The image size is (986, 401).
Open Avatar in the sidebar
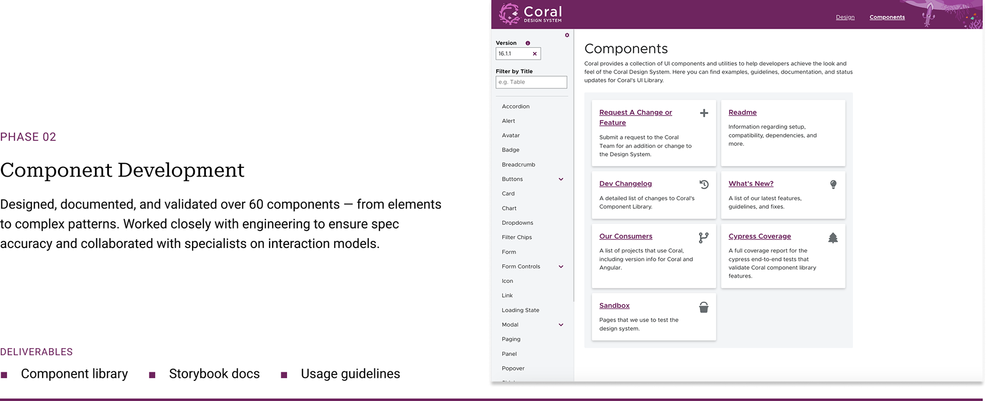pyautogui.click(x=510, y=136)
